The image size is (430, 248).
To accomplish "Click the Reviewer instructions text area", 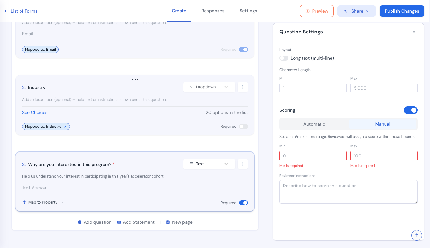I will coord(349,192).
